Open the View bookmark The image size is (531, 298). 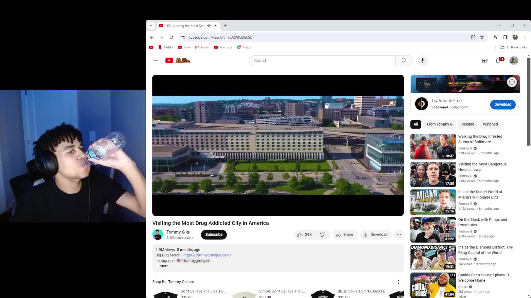tap(184, 47)
